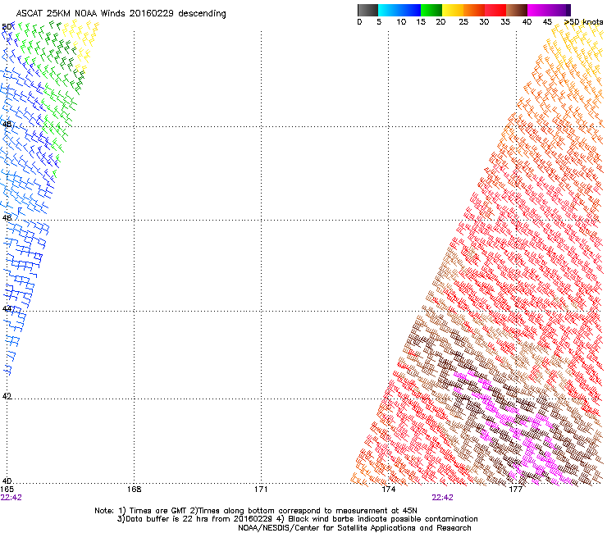The width and height of the screenshot is (607, 533).
Task: Click the gray 0-5 knots color band
Action: click(367, 10)
